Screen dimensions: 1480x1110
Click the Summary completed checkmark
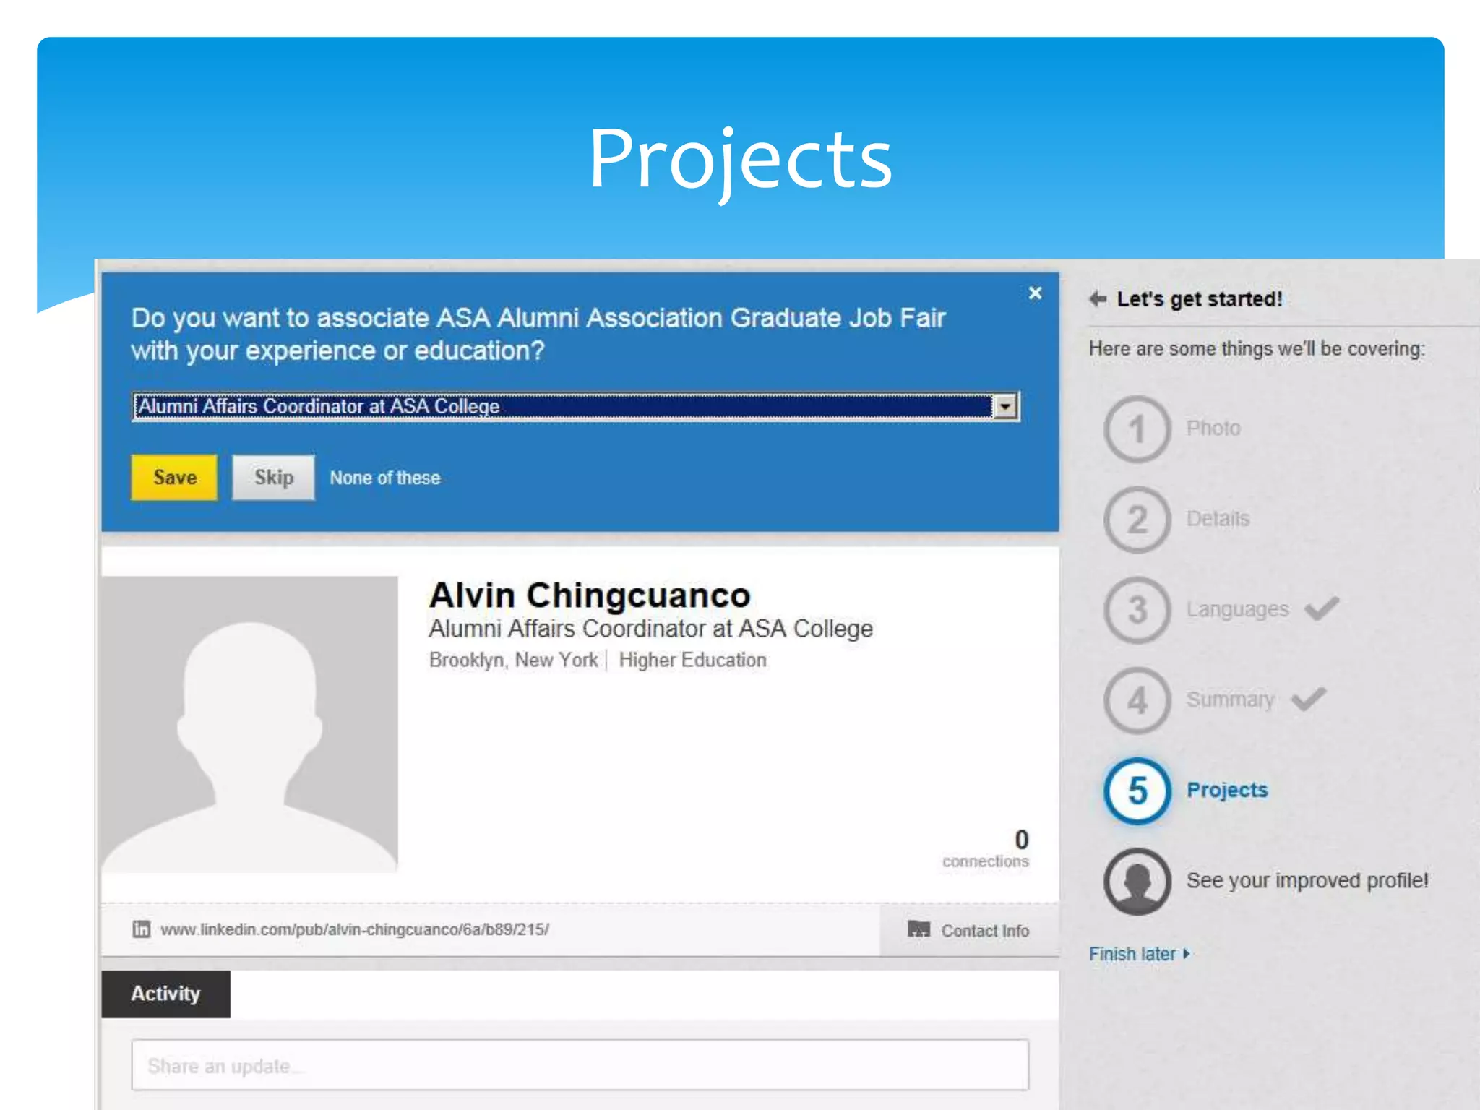coord(1309,699)
